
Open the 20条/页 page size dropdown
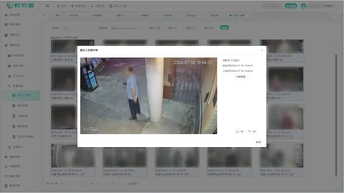[134, 184]
